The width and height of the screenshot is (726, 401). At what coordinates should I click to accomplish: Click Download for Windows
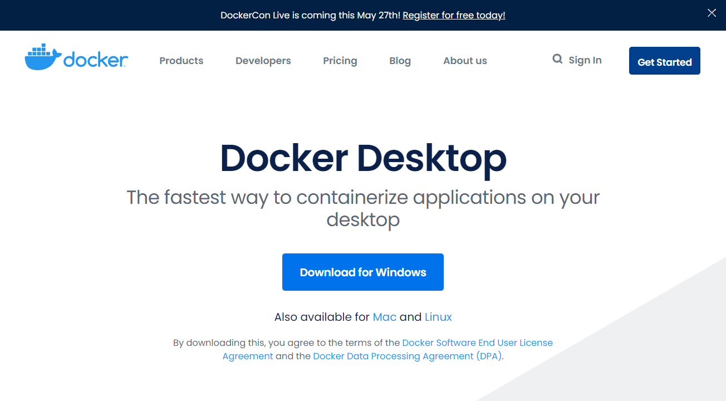pyautogui.click(x=362, y=272)
